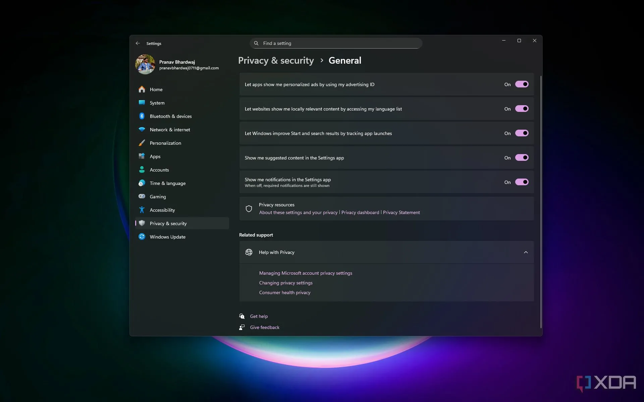Click the Apps icon in sidebar

tap(142, 156)
